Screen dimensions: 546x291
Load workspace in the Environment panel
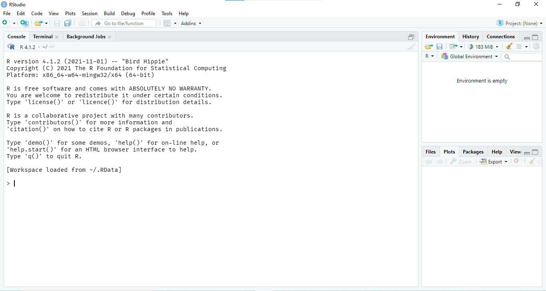point(428,47)
